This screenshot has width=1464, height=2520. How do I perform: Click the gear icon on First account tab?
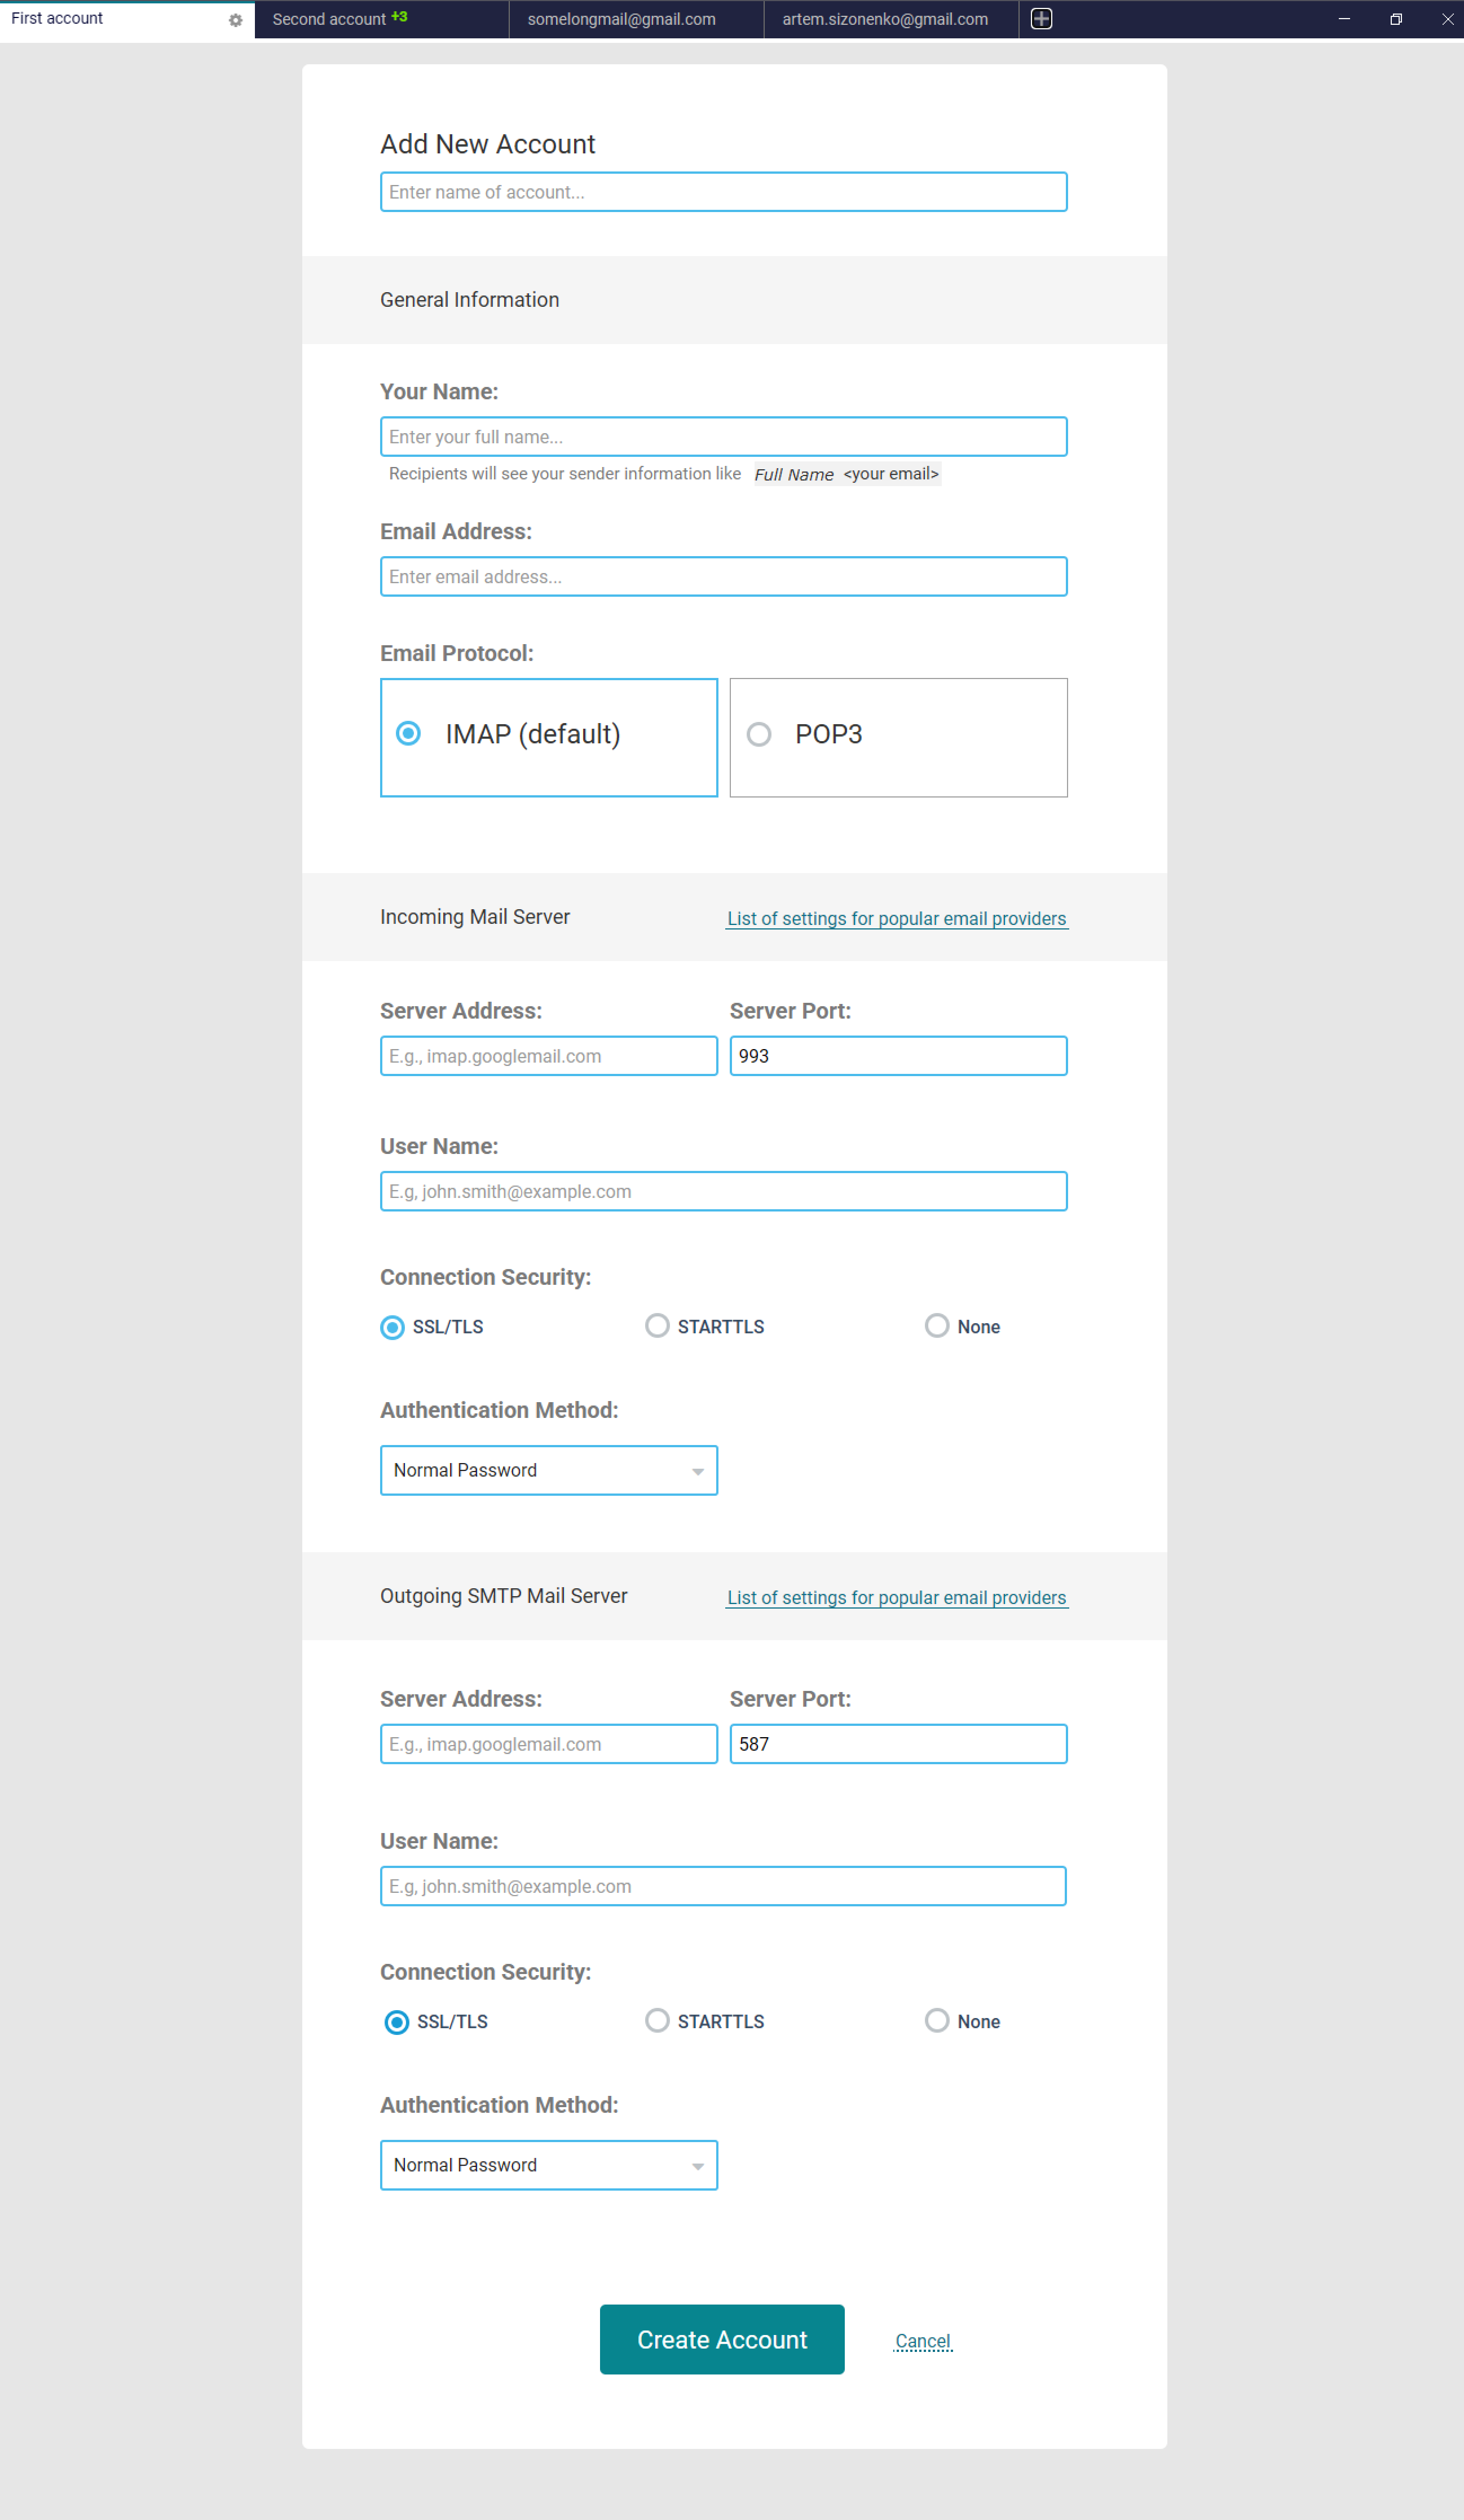pyautogui.click(x=235, y=20)
